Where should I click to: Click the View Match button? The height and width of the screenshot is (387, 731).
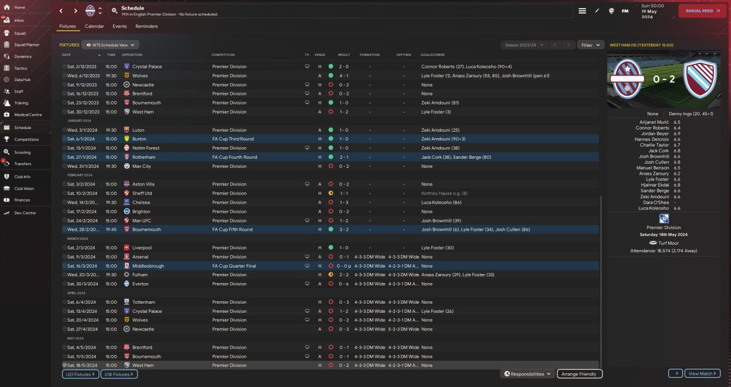pos(702,373)
